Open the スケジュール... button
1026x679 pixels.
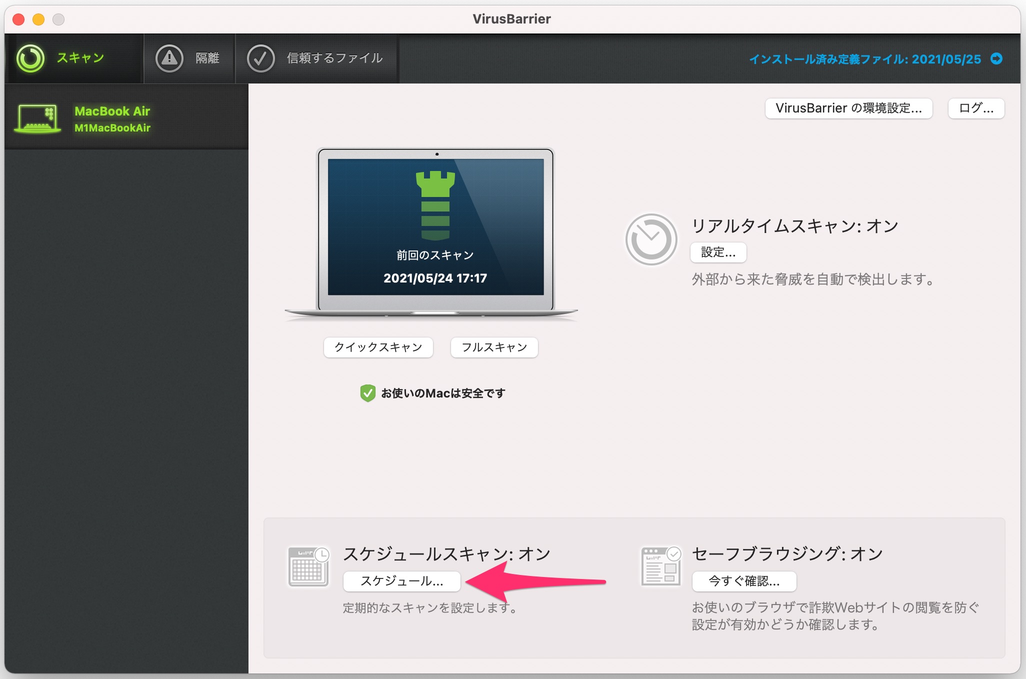[x=401, y=581]
